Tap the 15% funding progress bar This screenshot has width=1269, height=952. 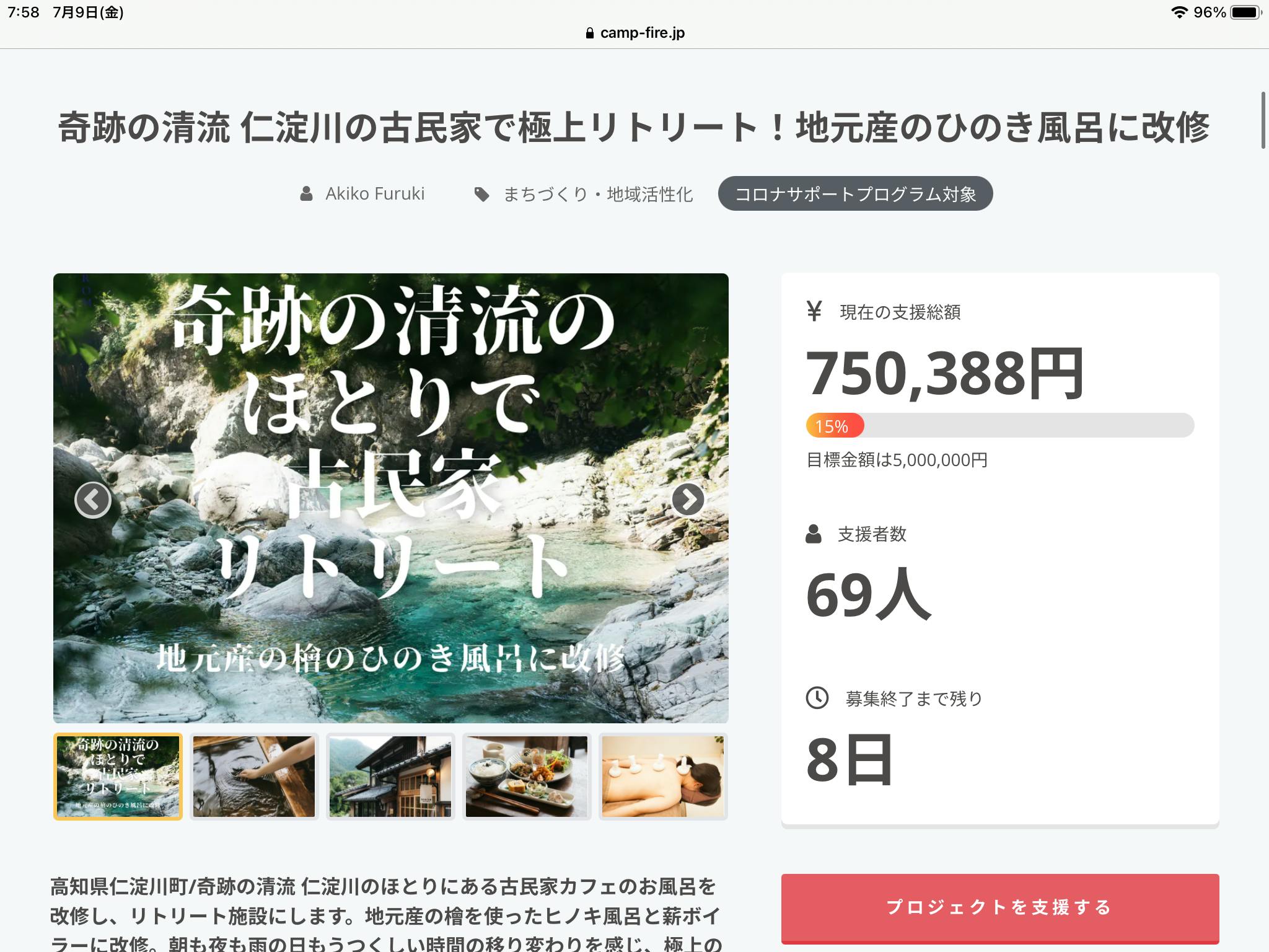(x=999, y=425)
